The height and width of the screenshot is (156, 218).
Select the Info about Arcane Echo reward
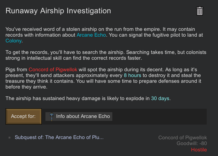pyautogui.click(x=83, y=116)
